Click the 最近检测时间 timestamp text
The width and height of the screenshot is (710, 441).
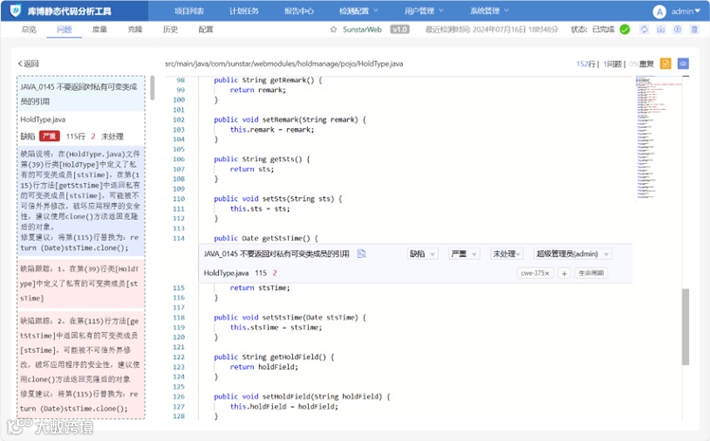492,29
